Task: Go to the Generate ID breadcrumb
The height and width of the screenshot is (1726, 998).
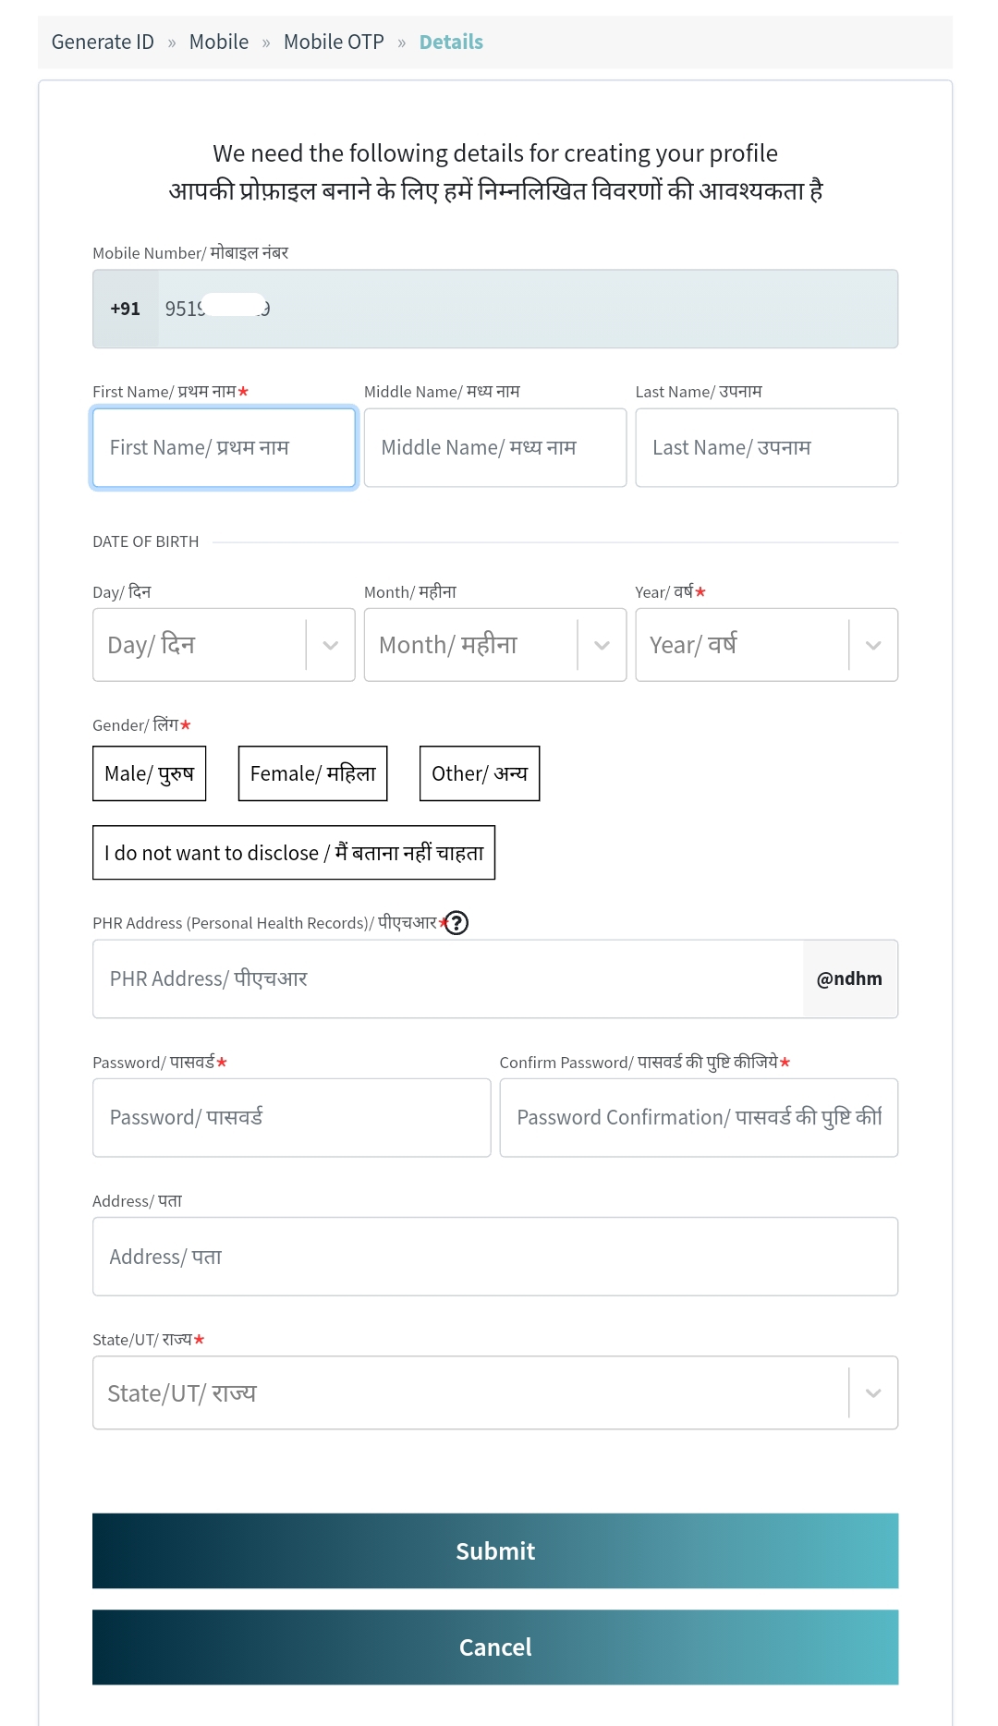Action: pyautogui.click(x=103, y=43)
